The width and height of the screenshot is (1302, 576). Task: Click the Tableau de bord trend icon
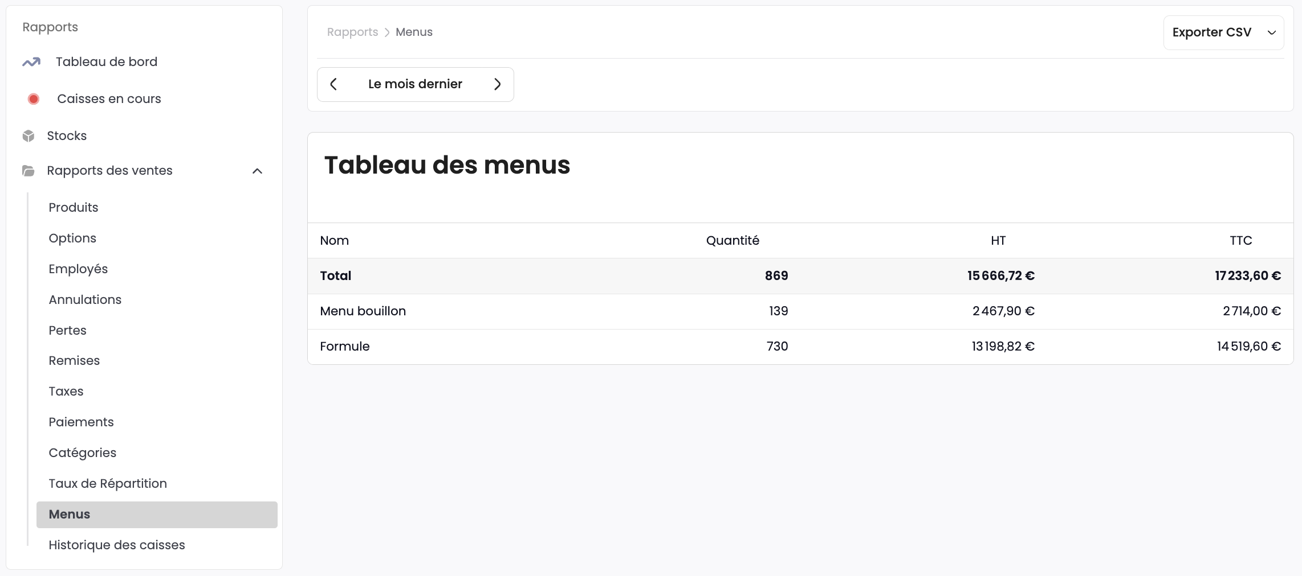pos(31,62)
